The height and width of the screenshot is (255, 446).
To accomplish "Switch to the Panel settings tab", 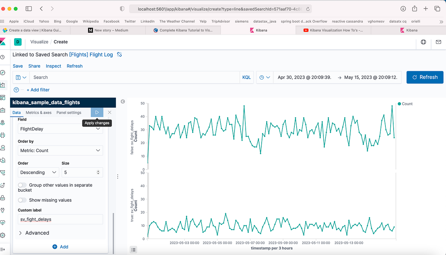I will pos(68,112).
